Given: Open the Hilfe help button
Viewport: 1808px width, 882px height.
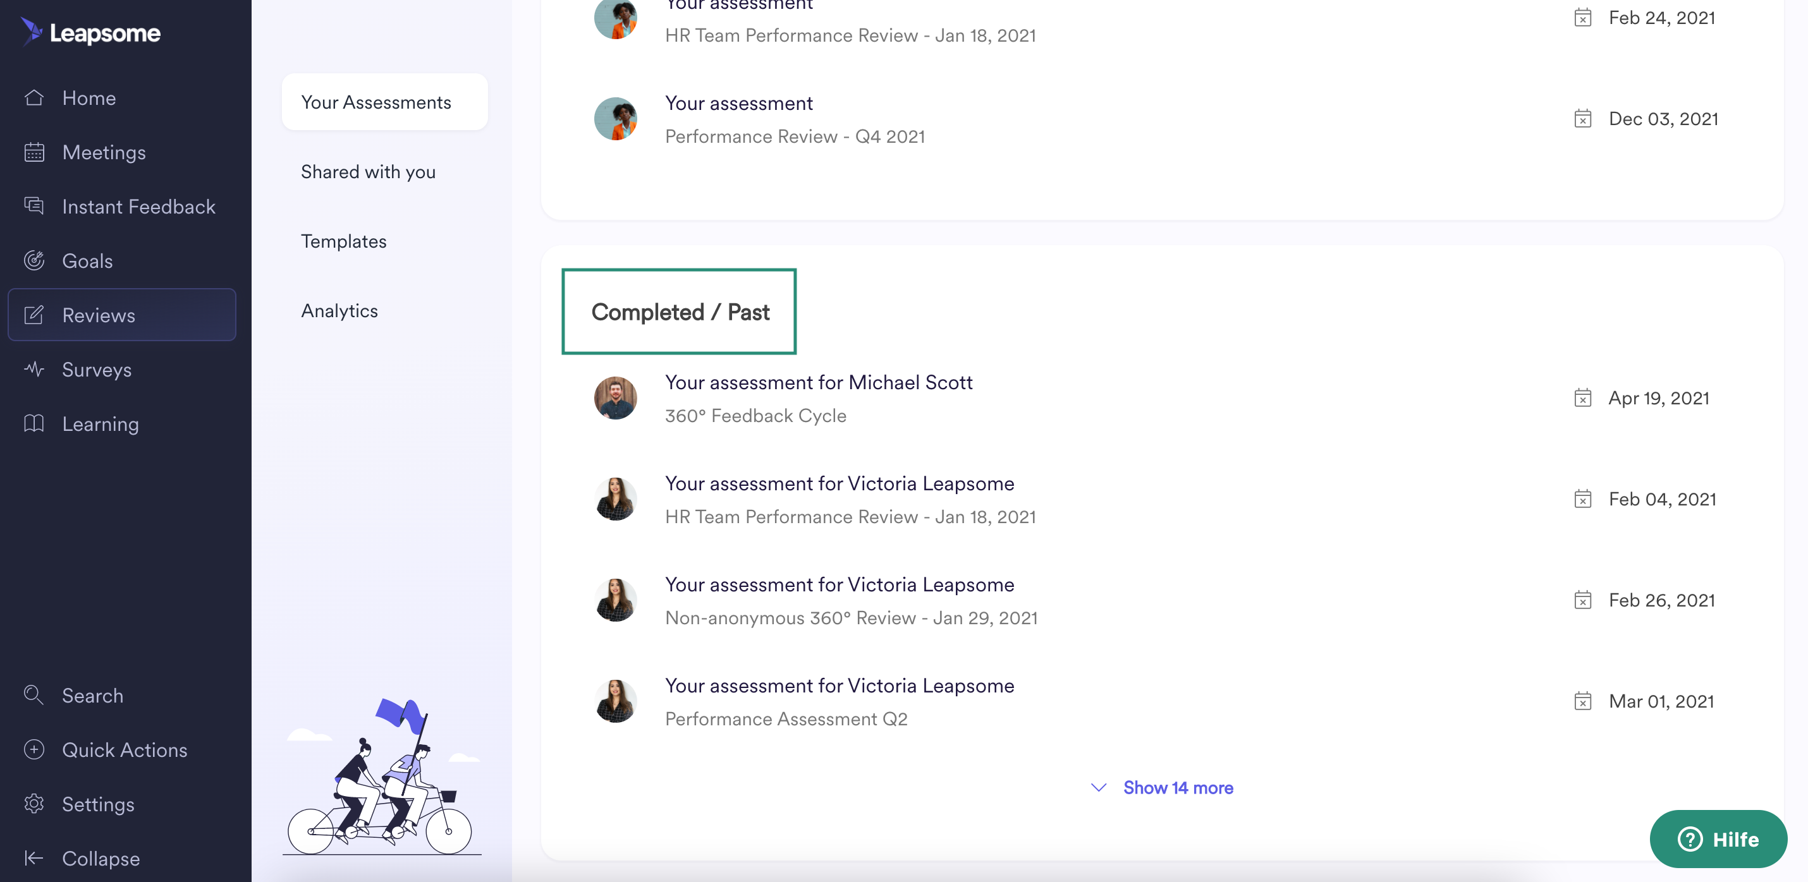Looking at the screenshot, I should [1718, 838].
